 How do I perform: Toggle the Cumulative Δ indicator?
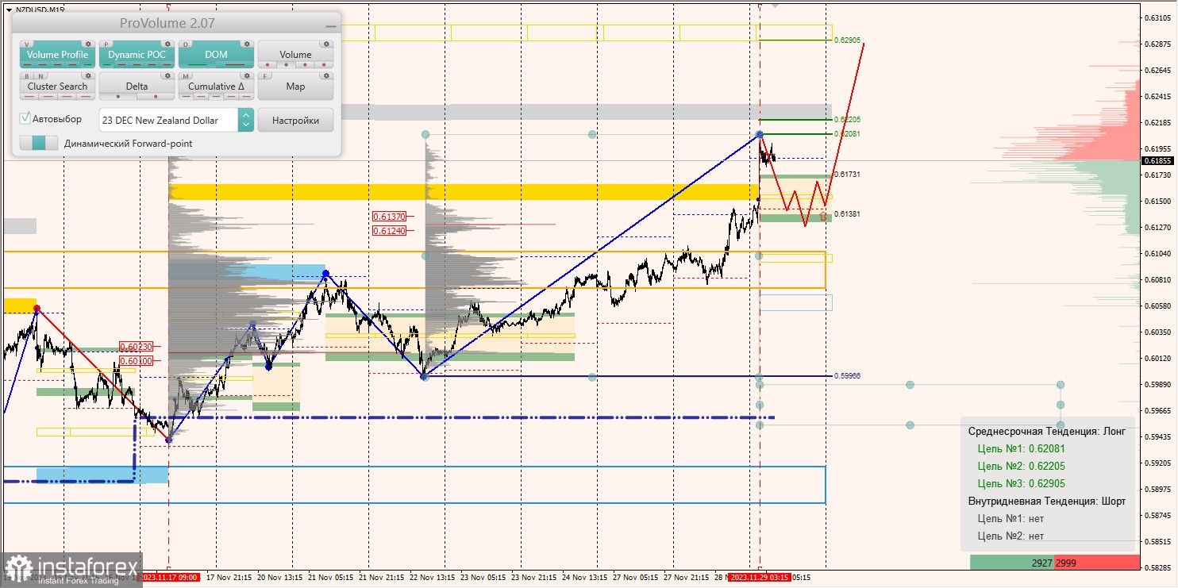(x=216, y=86)
